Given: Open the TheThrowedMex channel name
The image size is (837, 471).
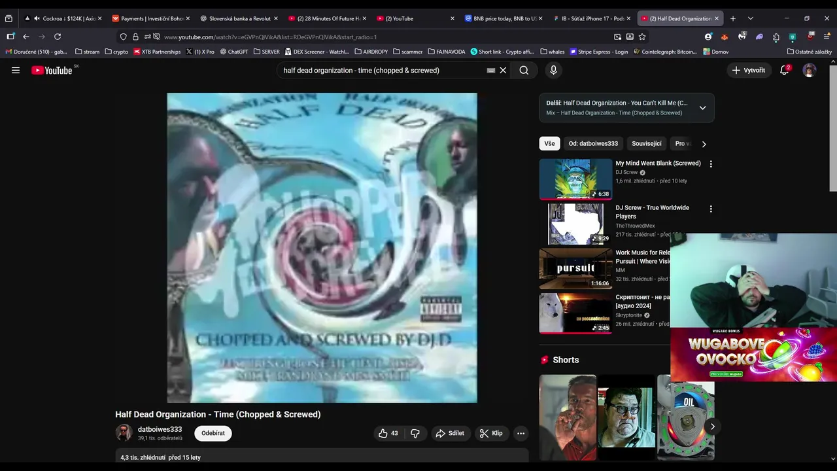Looking at the screenshot, I should (635, 226).
